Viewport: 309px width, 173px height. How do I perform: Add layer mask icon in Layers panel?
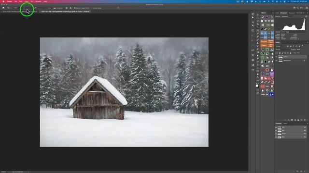click(x=292, y=120)
